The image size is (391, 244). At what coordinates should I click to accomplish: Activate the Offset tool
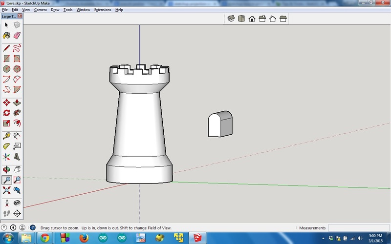[17, 123]
